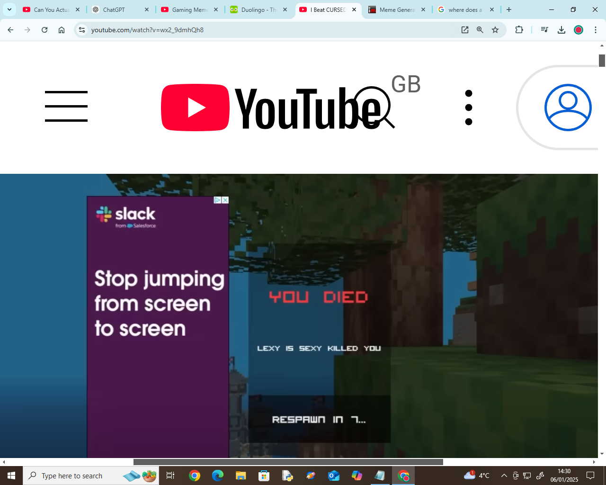The image size is (606, 485).
Task: Open the Chrome downloads icon
Action: pyautogui.click(x=561, y=30)
